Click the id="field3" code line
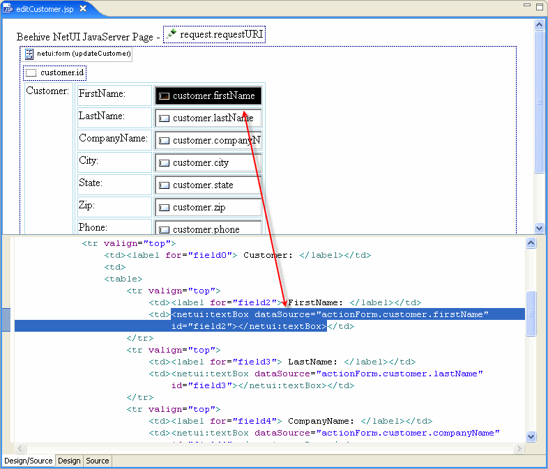Image resolution: width=548 pixels, height=469 pixels. [x=263, y=385]
